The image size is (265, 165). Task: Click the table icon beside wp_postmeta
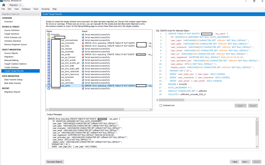pyautogui.click(x=49, y=51)
